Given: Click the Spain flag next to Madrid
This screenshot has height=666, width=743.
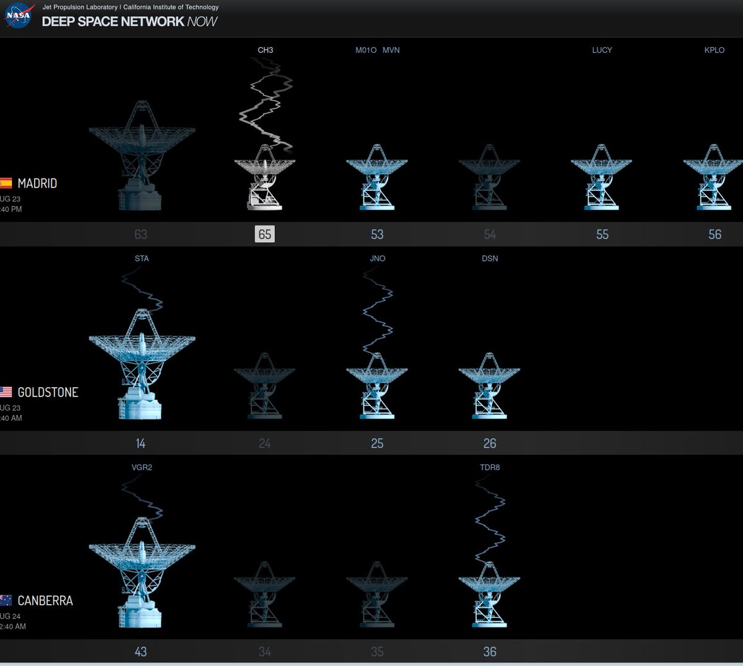Looking at the screenshot, I should [6, 183].
